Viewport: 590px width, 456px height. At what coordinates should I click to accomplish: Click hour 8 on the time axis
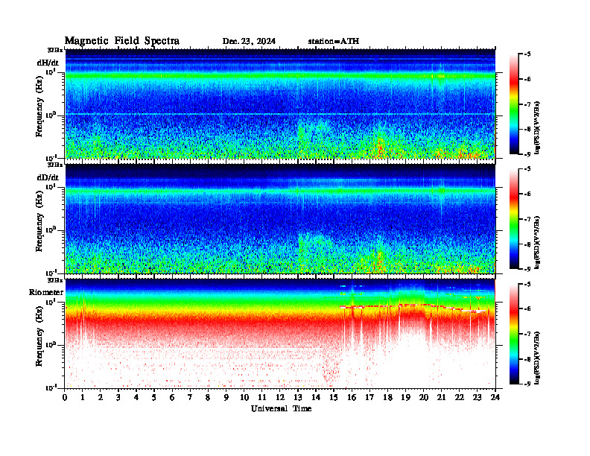[x=209, y=397]
